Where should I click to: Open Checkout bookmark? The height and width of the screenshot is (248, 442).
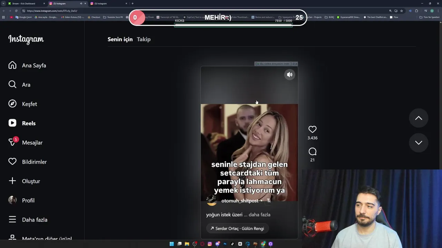(x=94, y=17)
